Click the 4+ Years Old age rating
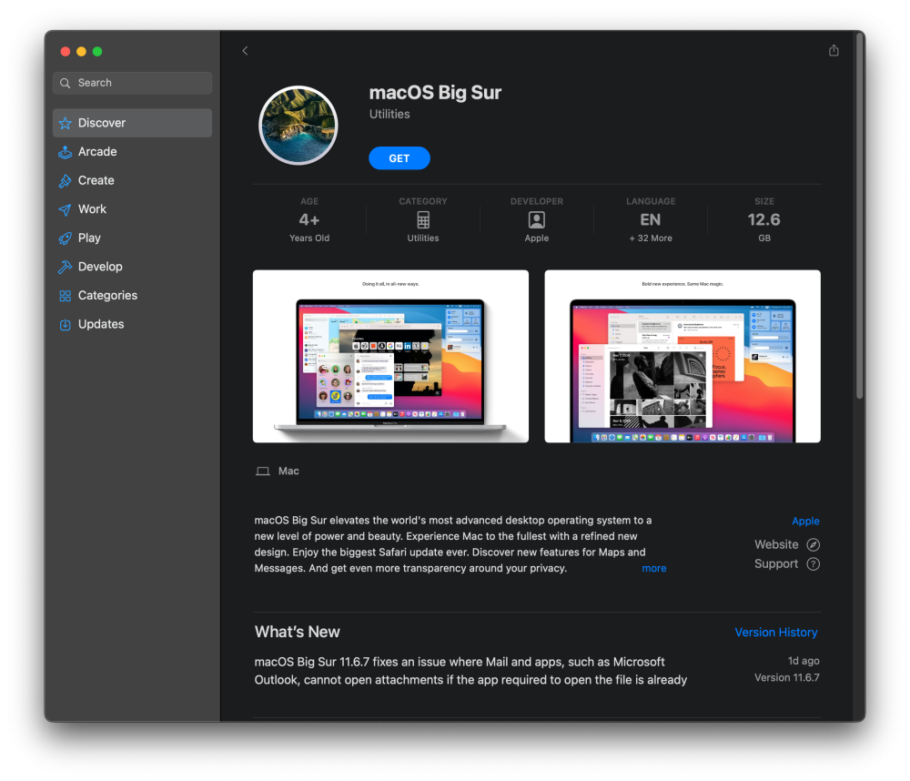This screenshot has width=910, height=781. 309,220
